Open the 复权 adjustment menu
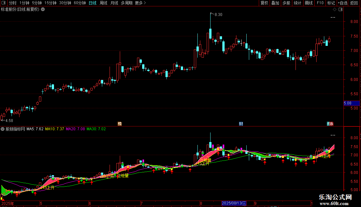 (264, 3)
